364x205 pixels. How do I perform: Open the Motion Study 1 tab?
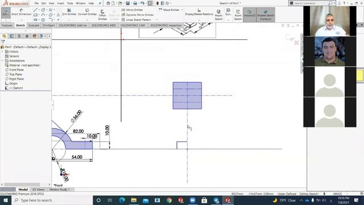click(59, 190)
